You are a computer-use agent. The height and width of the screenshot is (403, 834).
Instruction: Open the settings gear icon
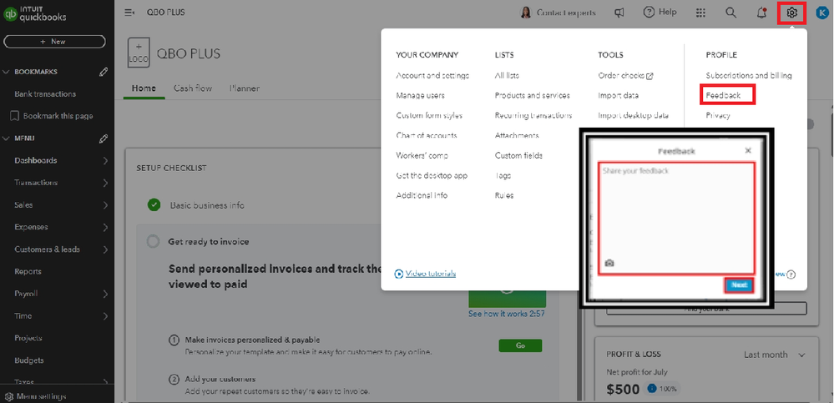click(792, 13)
